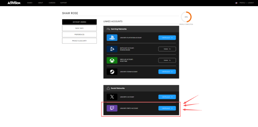Open the Games menu in header
Screen dimensions: 258x127
tap(30, 3)
